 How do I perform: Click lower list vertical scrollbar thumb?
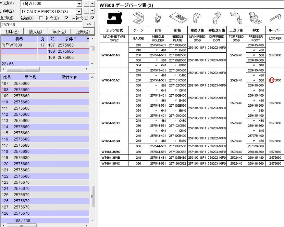click(92, 196)
